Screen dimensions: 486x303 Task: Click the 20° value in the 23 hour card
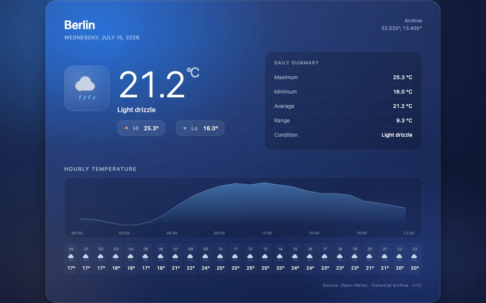tap(415, 268)
